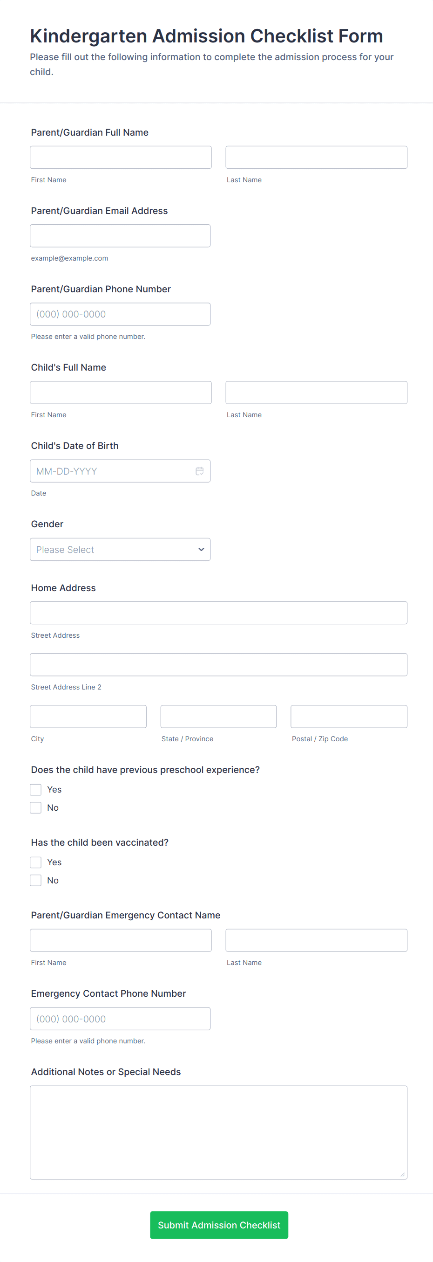
Task: Check No for previous preschool experience
Action: click(x=36, y=807)
